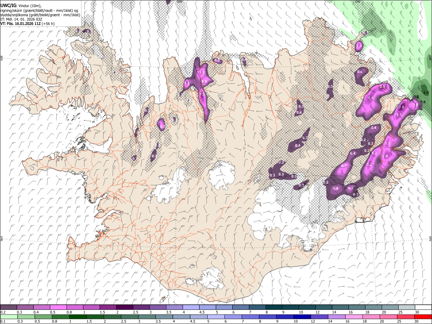Click the "2.5" snowfall value on the map
Viewport: 432px width, 324px height.
[401, 107]
